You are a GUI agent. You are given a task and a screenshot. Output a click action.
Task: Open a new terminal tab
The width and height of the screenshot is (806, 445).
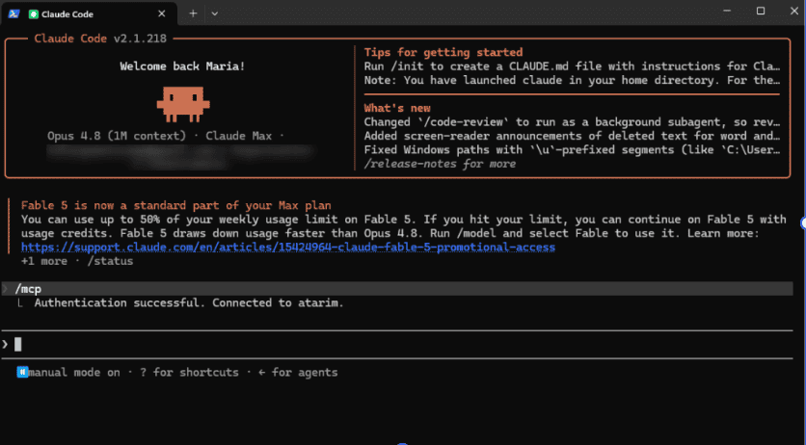point(193,13)
